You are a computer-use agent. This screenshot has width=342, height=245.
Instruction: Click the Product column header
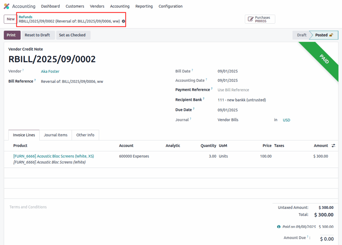(x=20, y=145)
